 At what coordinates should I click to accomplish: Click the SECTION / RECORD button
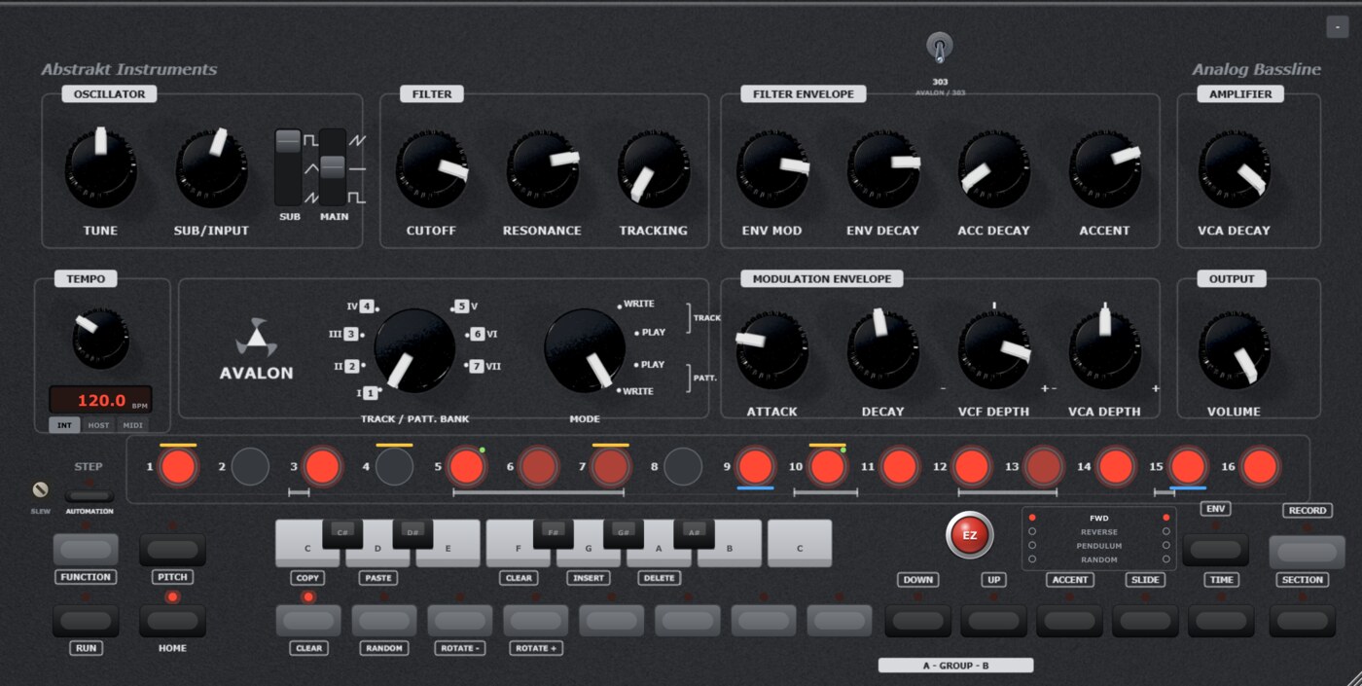click(1303, 621)
